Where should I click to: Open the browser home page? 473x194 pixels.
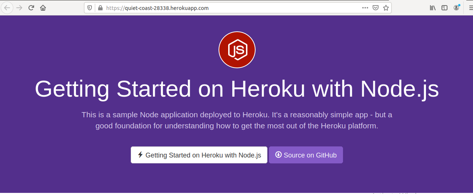pos(43,8)
